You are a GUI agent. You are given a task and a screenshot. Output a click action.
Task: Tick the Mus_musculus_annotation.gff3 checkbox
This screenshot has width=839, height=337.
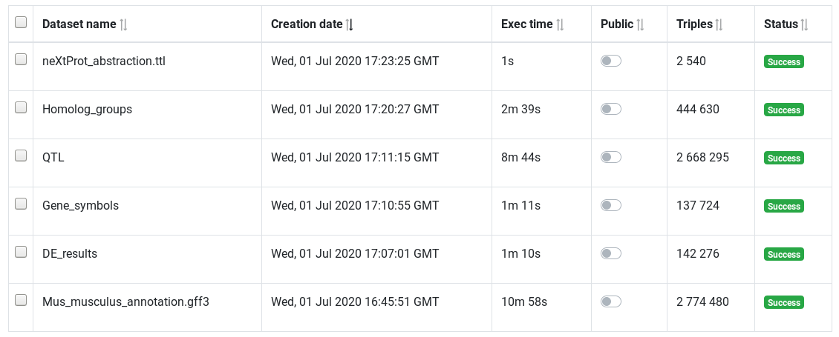pos(21,300)
